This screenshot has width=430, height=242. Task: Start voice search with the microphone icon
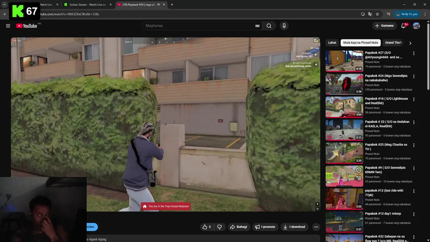[x=284, y=26]
